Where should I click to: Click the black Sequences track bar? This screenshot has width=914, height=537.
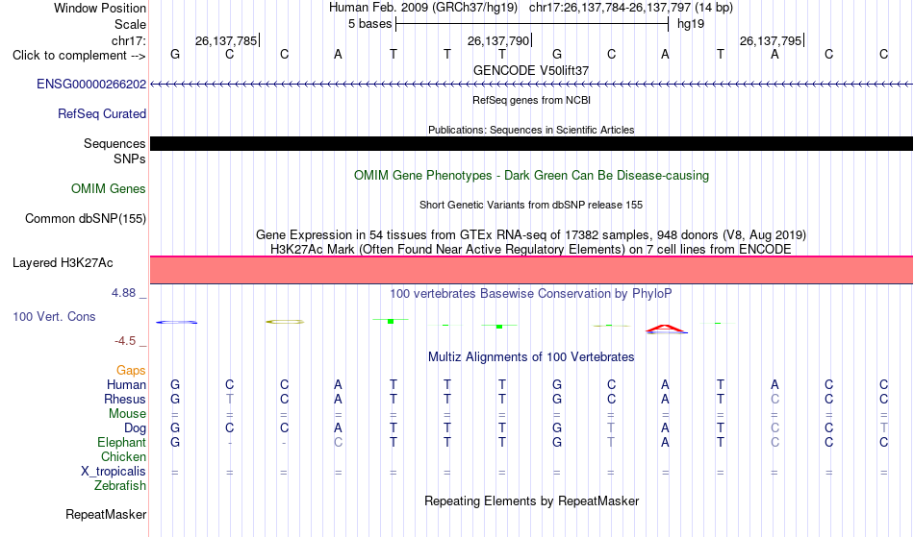pos(531,144)
